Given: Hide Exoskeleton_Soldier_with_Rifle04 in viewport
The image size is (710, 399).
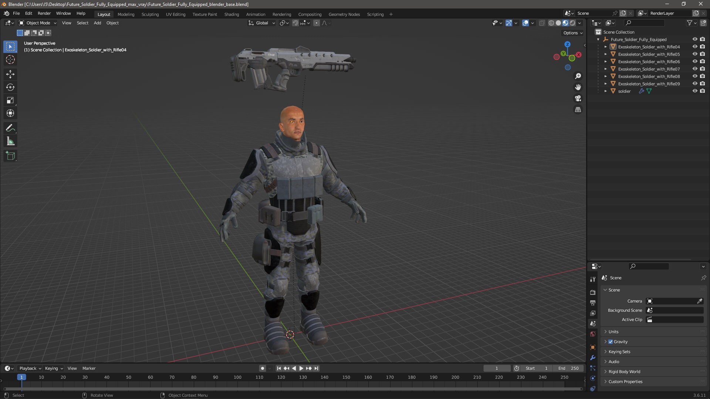Looking at the screenshot, I should click(x=695, y=47).
